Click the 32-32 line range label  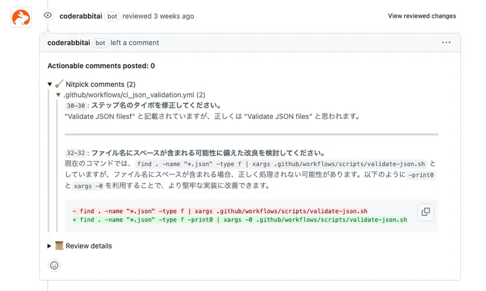click(x=76, y=153)
